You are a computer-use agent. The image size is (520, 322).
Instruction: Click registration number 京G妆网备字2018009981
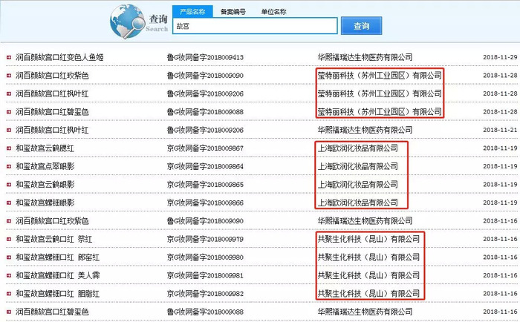point(205,275)
